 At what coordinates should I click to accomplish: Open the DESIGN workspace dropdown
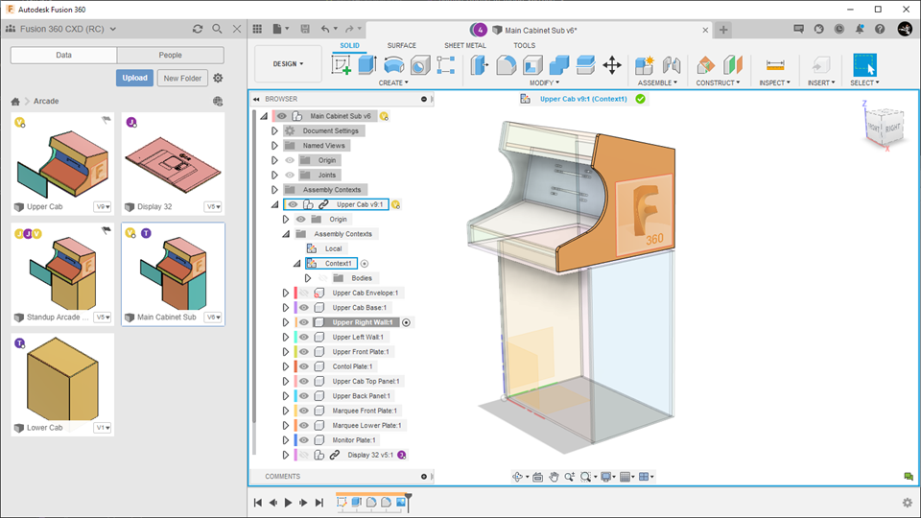(288, 64)
